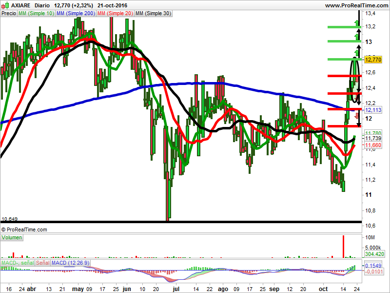Select the MACD-, señal label
Screen dimensions: 390x293
coord(18,263)
